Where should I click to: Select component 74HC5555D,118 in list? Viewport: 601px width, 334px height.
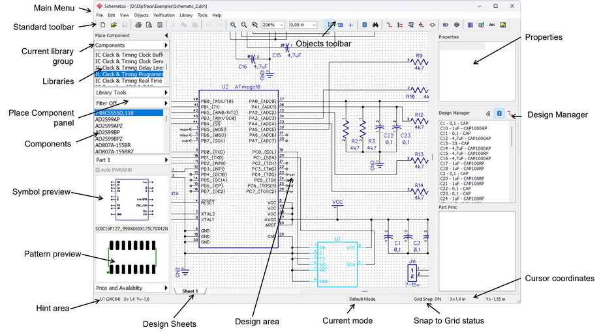[x=129, y=113]
